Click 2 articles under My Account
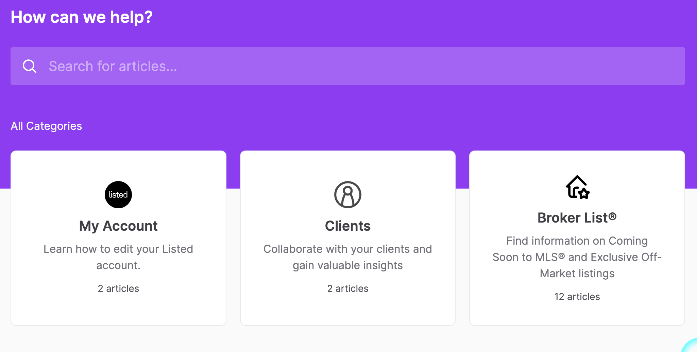697x352 pixels. pyautogui.click(x=118, y=288)
